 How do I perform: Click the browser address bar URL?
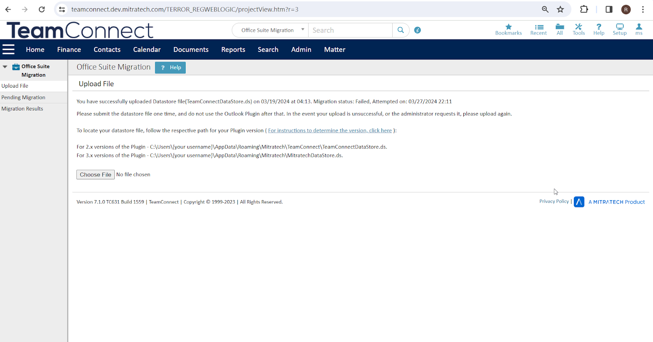pyautogui.click(x=185, y=9)
